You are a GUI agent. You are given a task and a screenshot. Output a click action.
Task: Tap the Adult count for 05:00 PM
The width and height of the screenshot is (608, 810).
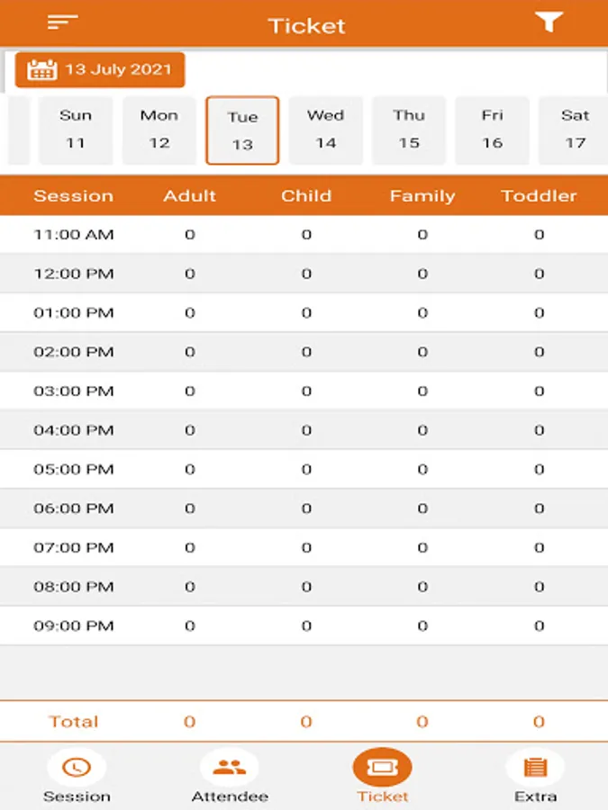[190, 469]
